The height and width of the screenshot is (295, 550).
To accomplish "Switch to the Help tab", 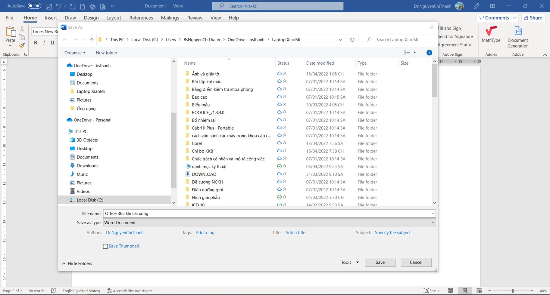I will [234, 18].
